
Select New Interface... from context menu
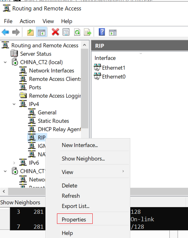(80, 145)
